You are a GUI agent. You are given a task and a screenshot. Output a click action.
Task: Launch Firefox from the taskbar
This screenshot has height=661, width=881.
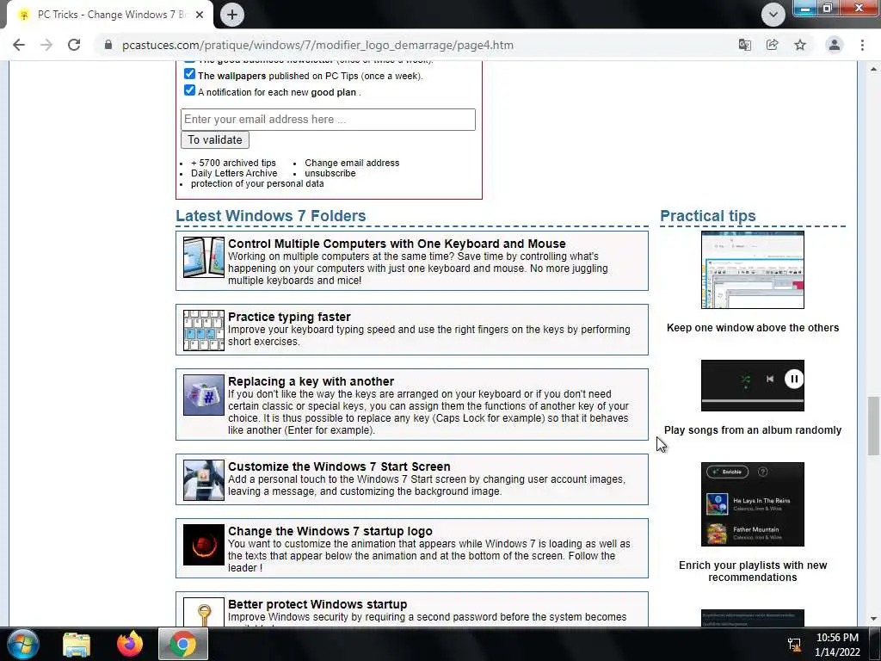130,644
